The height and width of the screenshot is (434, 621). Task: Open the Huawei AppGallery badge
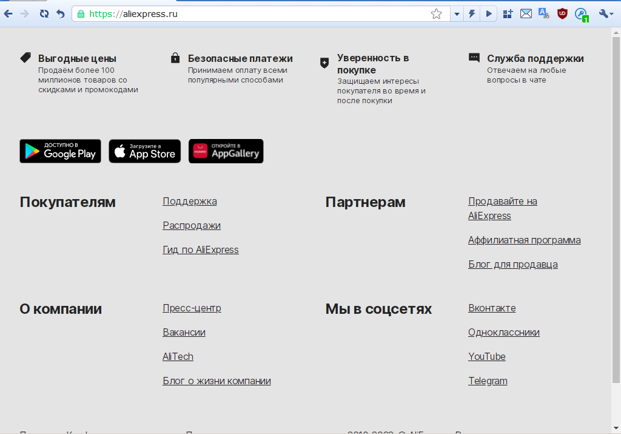coord(226,151)
